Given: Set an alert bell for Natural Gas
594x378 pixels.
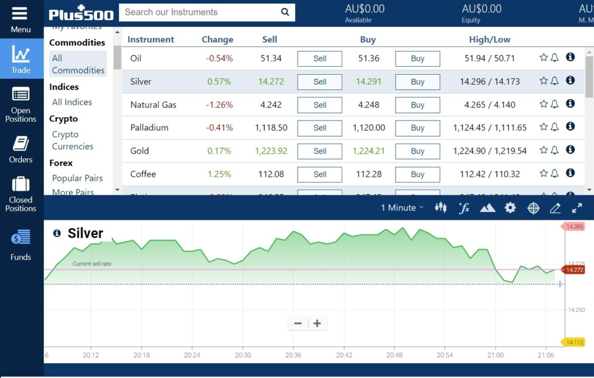Looking at the screenshot, I should [x=555, y=104].
